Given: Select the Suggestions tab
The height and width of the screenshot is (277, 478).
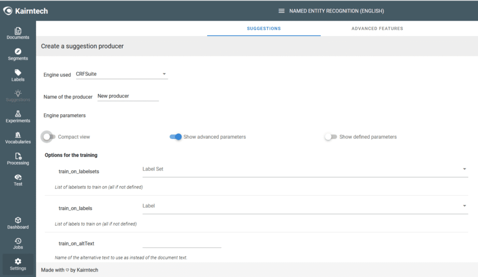Looking at the screenshot, I should tap(264, 28).
